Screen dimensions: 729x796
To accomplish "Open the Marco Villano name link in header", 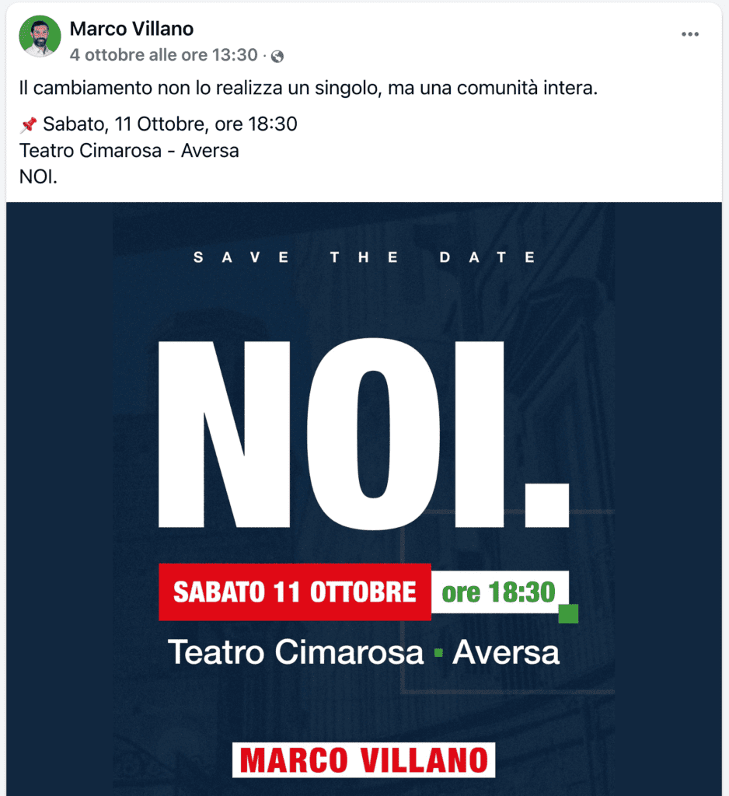I will point(131,30).
